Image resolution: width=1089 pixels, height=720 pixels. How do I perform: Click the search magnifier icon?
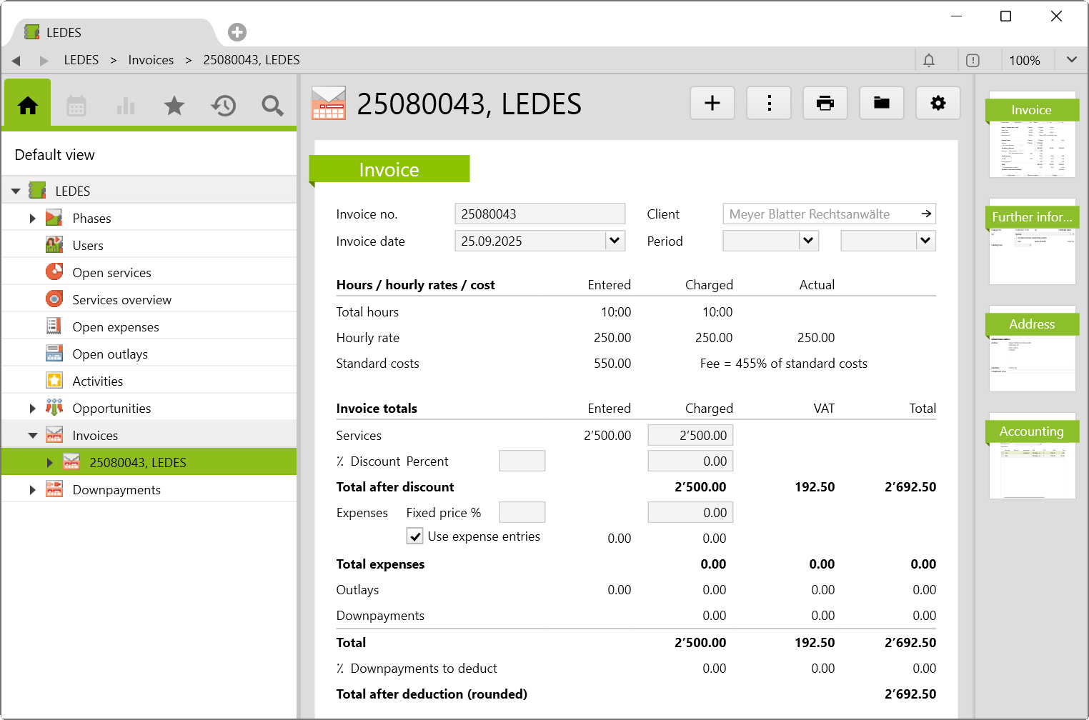coord(272,106)
